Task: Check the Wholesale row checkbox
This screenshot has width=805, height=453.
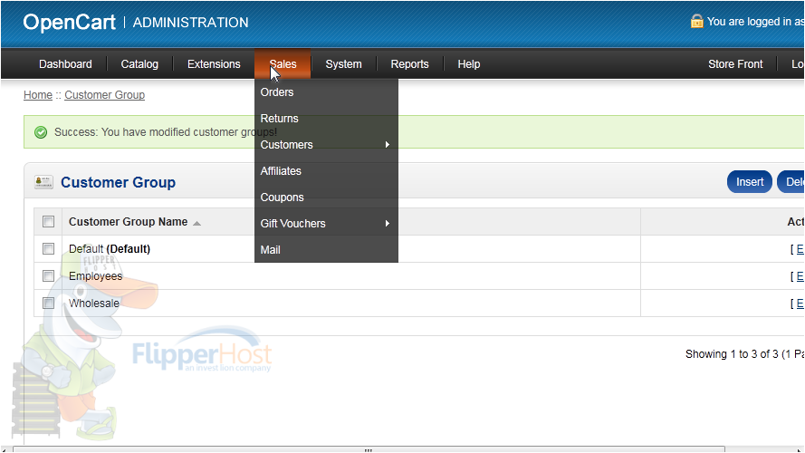Action: (x=48, y=303)
